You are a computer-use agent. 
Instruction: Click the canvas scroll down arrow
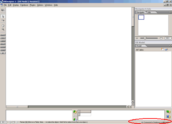pyautogui.click(x=133, y=104)
